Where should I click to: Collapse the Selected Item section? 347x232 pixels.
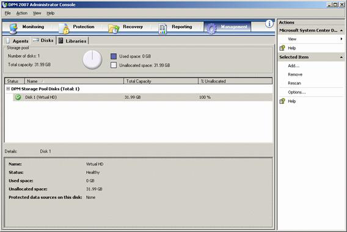click(342, 57)
